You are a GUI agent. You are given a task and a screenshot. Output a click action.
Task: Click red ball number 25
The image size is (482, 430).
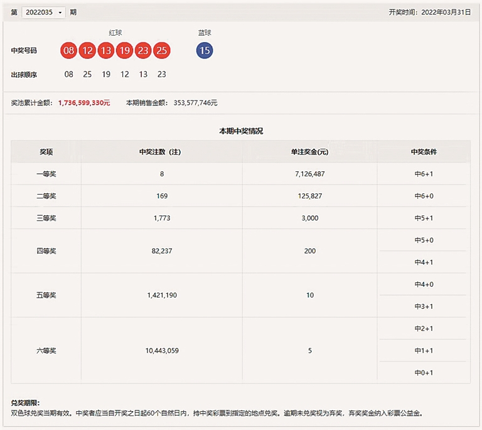(x=161, y=50)
